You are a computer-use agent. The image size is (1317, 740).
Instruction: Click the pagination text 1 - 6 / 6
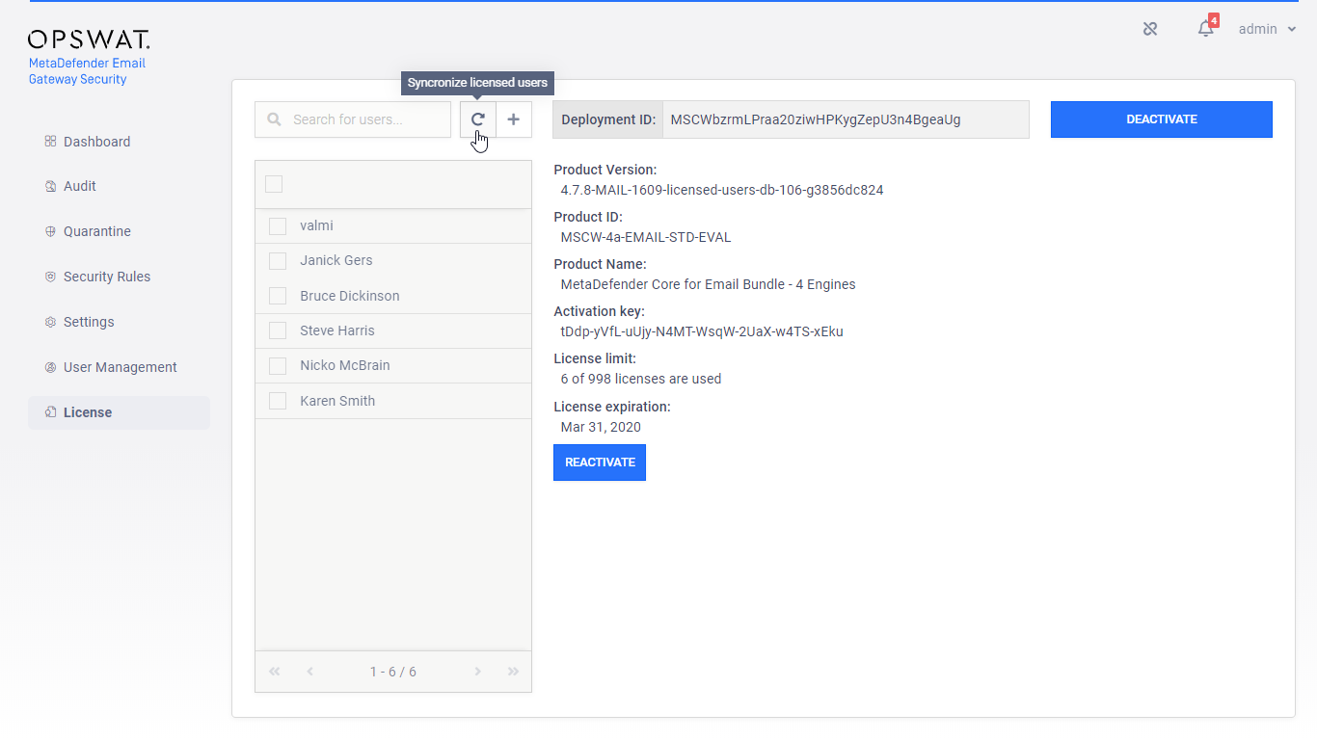[393, 672]
